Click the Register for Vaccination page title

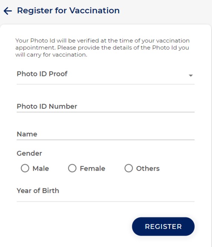click(68, 11)
